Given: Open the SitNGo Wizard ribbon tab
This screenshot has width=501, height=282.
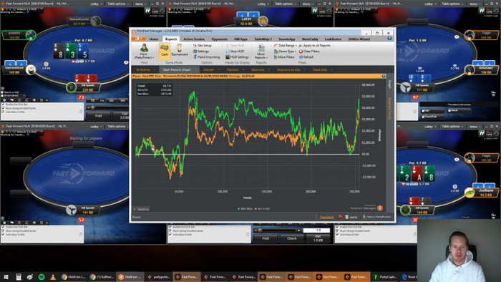Looking at the screenshot, I should coord(359,39).
